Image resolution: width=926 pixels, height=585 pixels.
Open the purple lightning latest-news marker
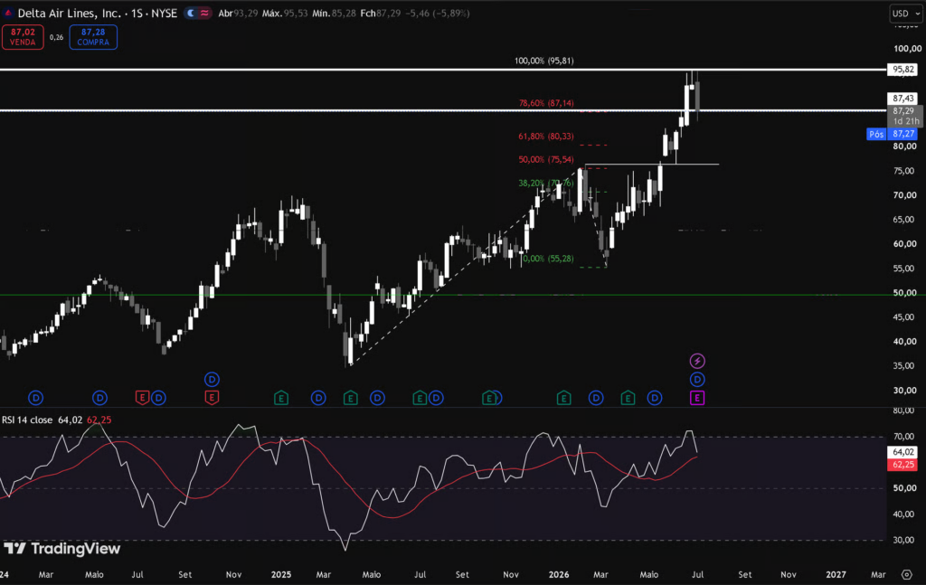[x=697, y=361]
